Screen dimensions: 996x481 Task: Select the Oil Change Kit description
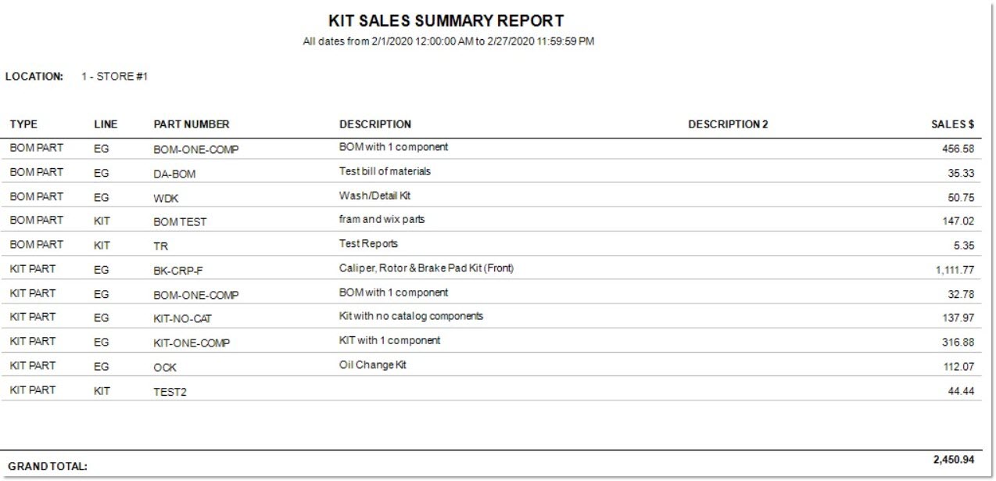(373, 364)
